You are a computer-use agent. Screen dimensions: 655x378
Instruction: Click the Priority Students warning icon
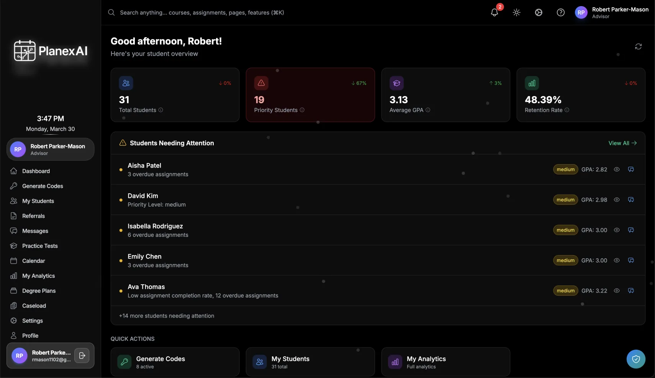pos(261,83)
